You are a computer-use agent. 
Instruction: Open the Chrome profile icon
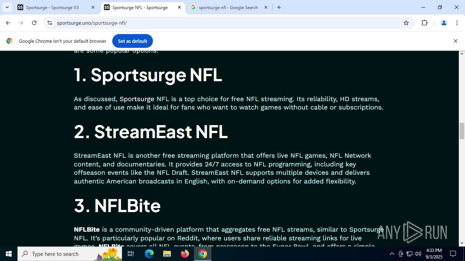click(444, 23)
